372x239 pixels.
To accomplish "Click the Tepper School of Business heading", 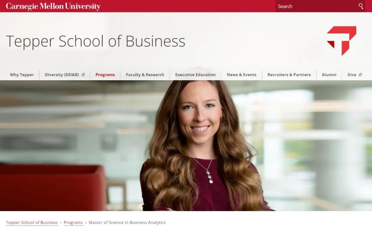I will [x=95, y=41].
